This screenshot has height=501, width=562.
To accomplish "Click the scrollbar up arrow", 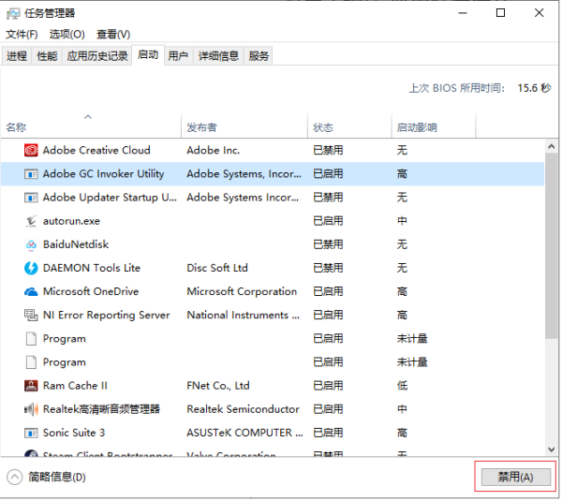I will [553, 147].
